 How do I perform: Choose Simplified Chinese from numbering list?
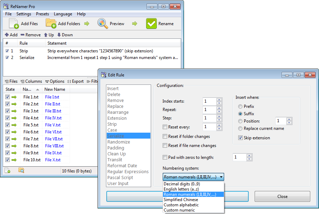[181, 200]
